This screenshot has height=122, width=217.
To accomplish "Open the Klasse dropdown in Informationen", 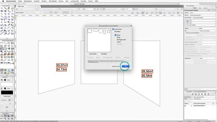I will (x=202, y=13).
